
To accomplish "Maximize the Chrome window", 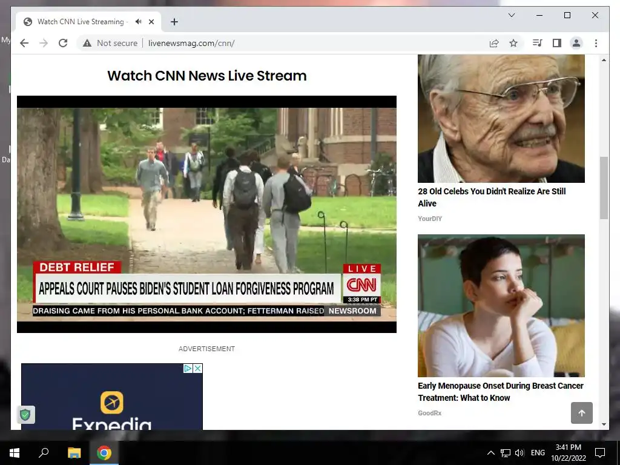I will [567, 15].
